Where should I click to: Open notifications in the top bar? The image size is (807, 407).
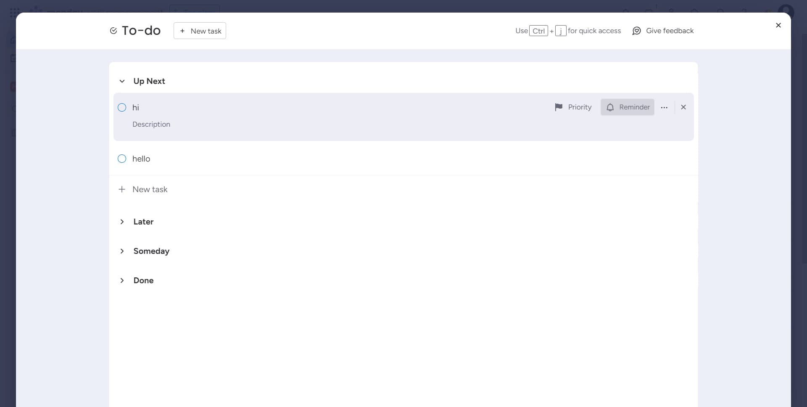click(x=626, y=11)
